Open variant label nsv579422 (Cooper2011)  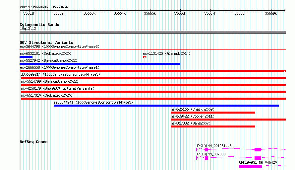coord(193,116)
